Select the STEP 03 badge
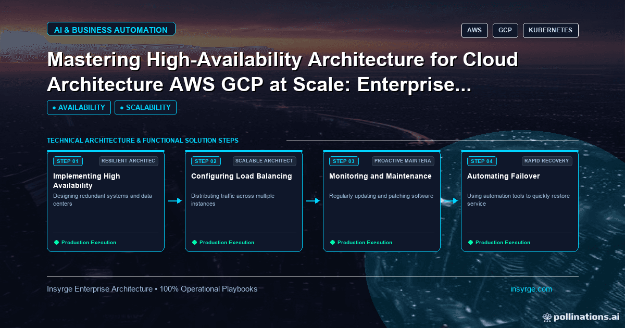The height and width of the screenshot is (328, 625). tap(344, 161)
